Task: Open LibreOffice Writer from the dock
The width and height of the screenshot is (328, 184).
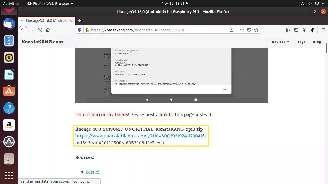Action: coord(9,75)
